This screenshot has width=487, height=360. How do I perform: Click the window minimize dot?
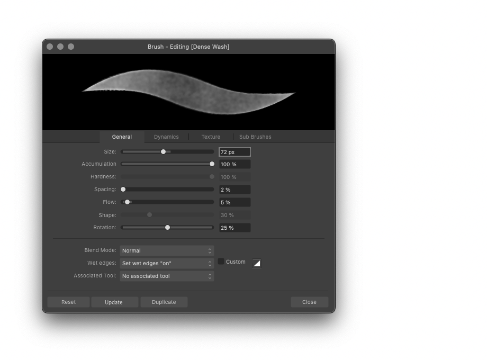pos(60,47)
